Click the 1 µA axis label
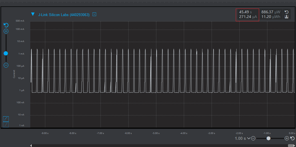The image size is (296, 147). click(21, 90)
